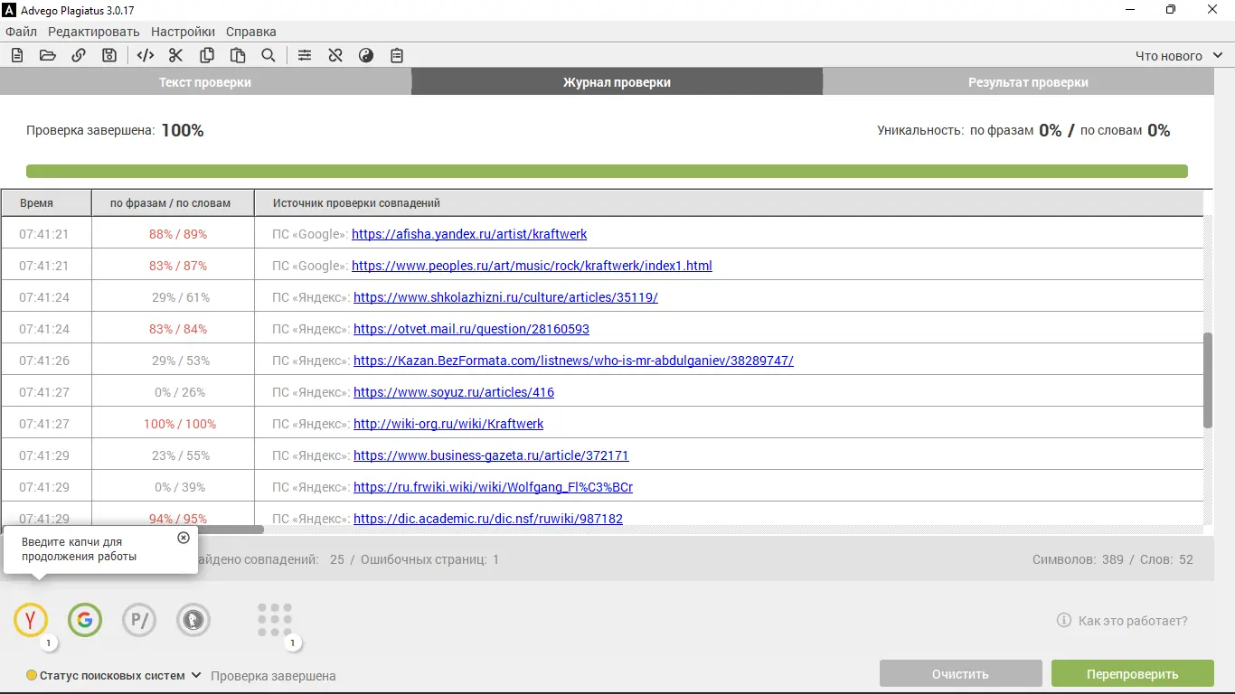Screen dimensions: 1235x694
Task: Close the captcha tooltip popup
Action: point(184,538)
